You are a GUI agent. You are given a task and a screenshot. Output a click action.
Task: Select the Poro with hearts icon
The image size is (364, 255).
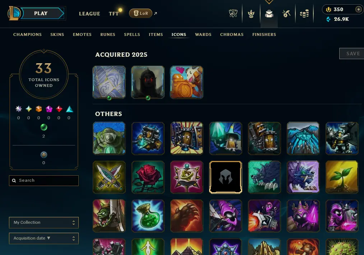(186, 82)
